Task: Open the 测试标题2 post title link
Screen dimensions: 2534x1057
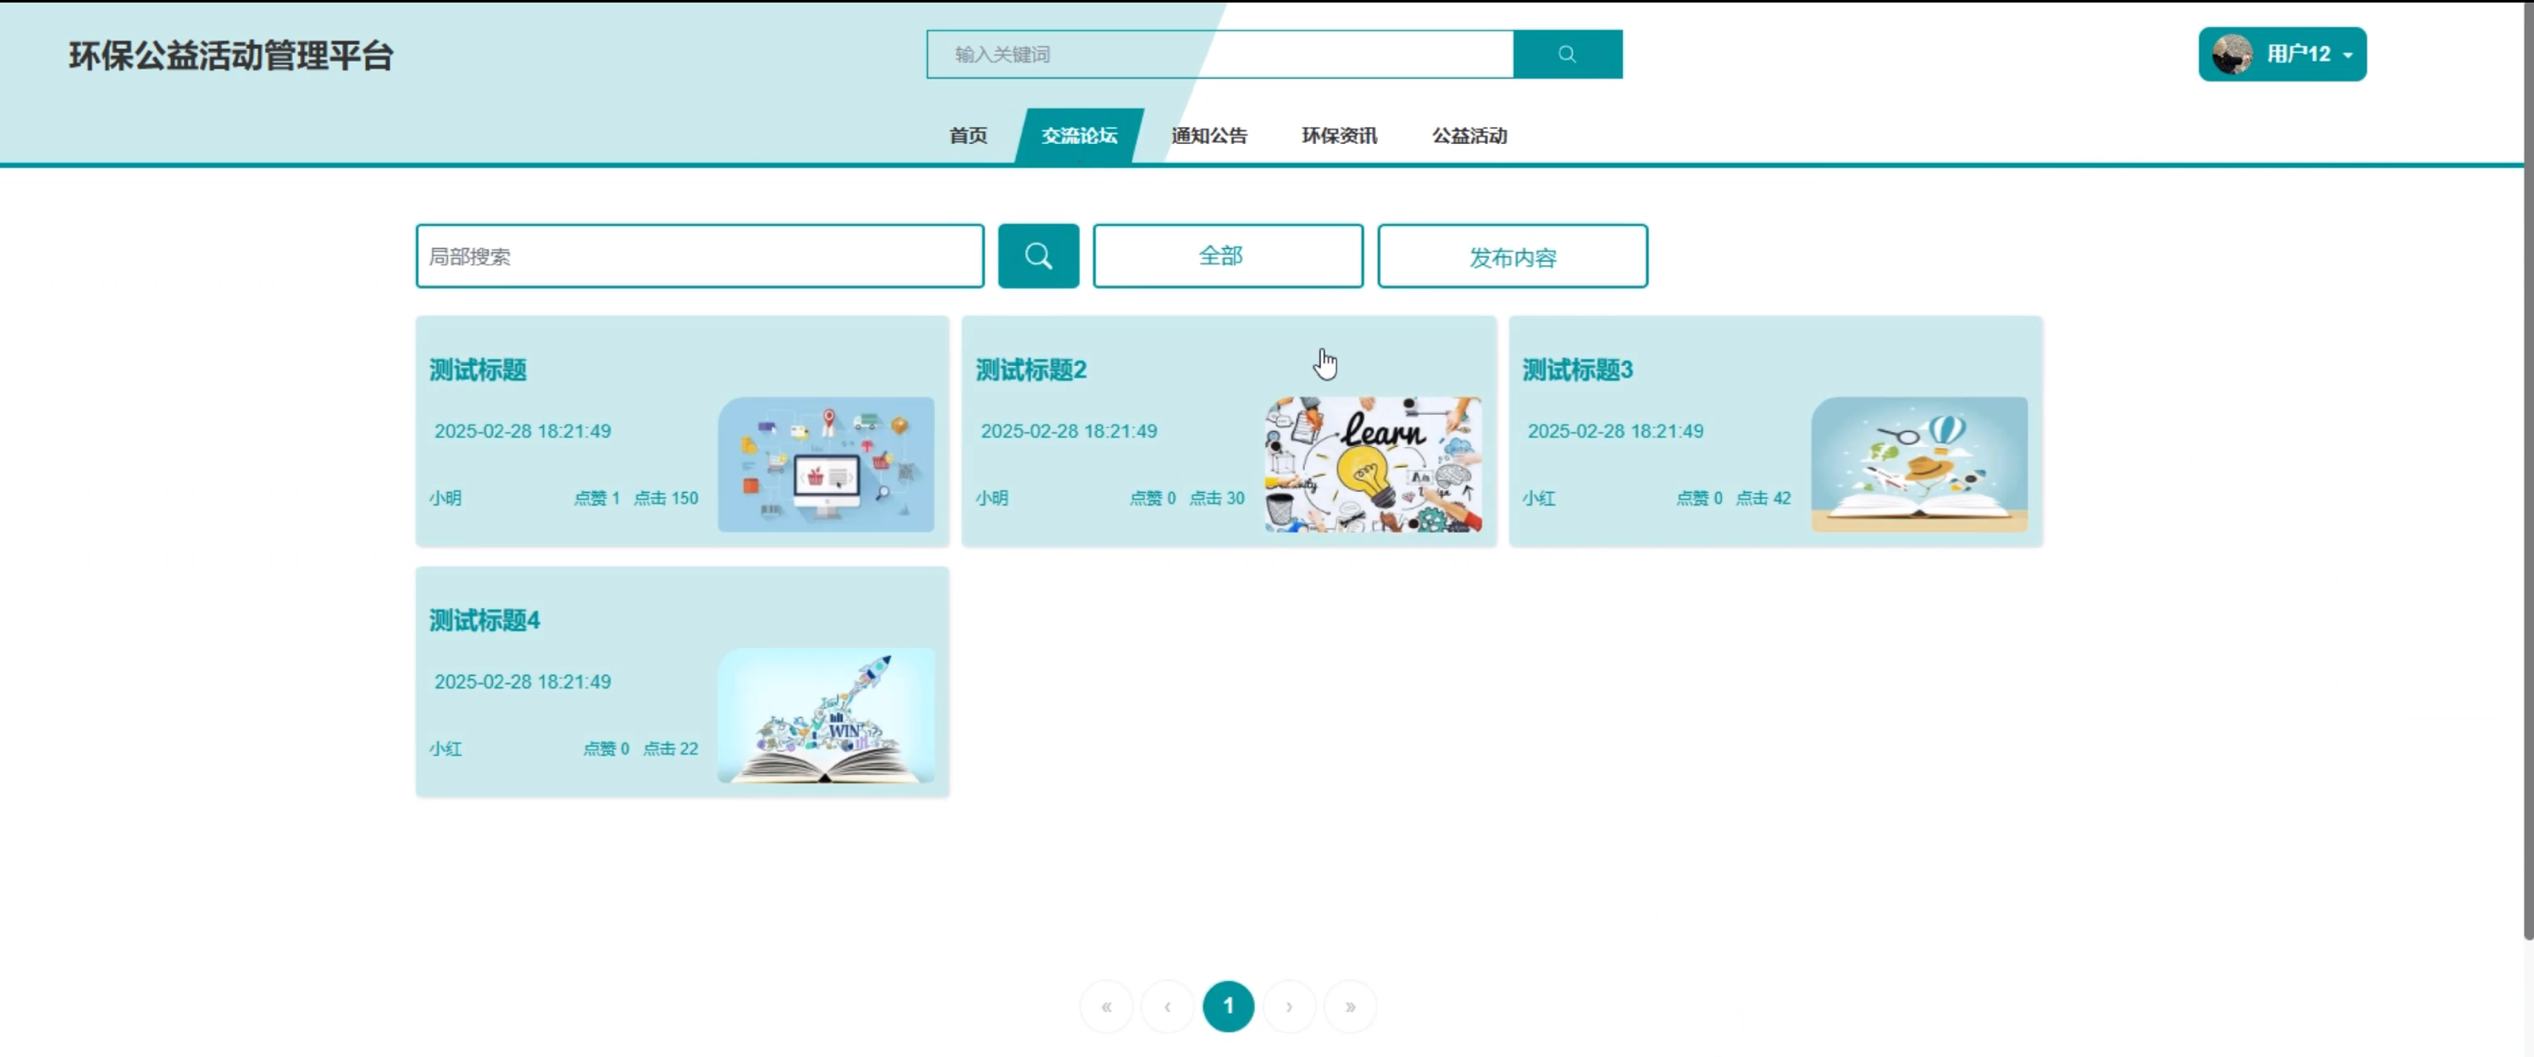Action: click(x=1030, y=370)
